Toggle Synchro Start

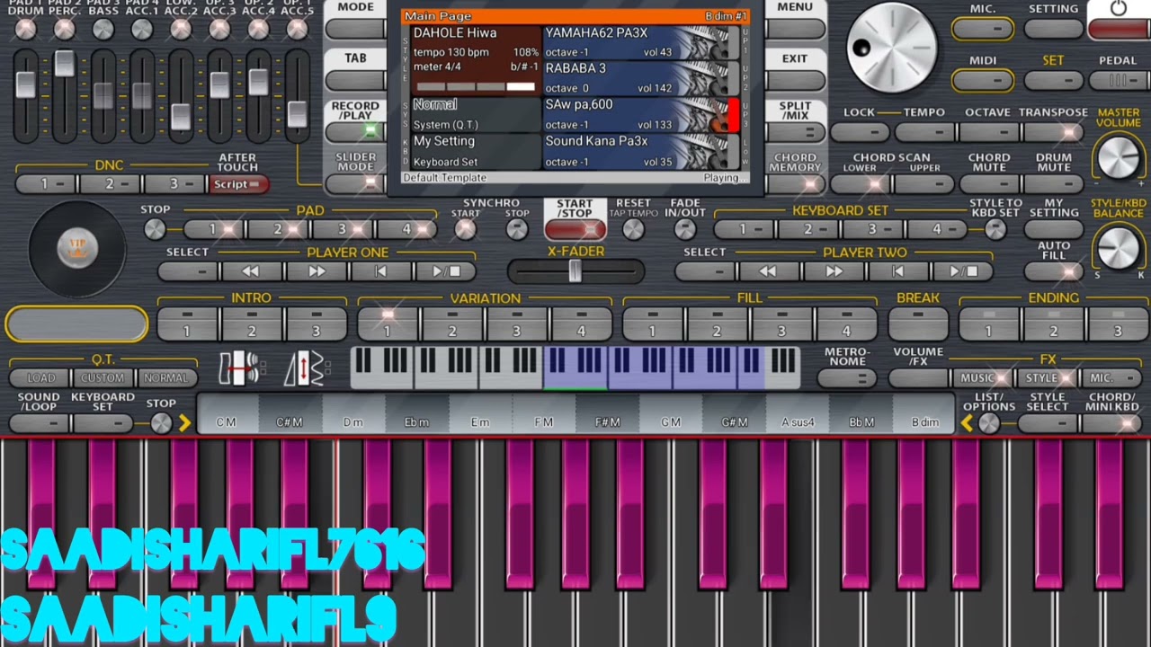pos(465,229)
